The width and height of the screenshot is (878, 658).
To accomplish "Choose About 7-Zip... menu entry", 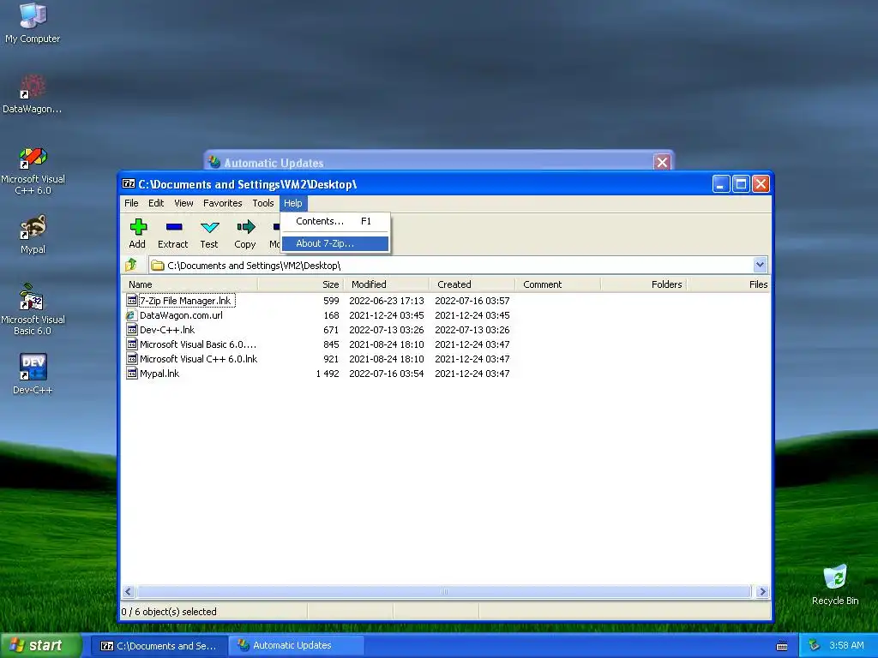I will 335,243.
